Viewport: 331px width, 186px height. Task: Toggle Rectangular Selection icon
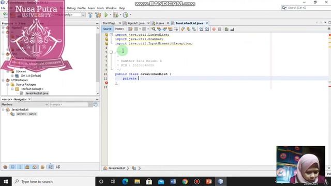pyautogui.click(x=176, y=29)
